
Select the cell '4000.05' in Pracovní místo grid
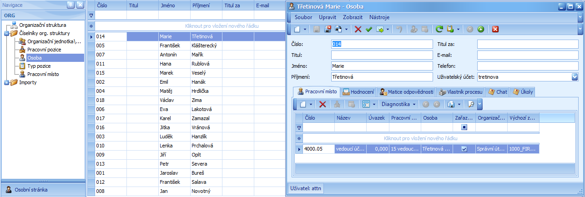click(318, 149)
